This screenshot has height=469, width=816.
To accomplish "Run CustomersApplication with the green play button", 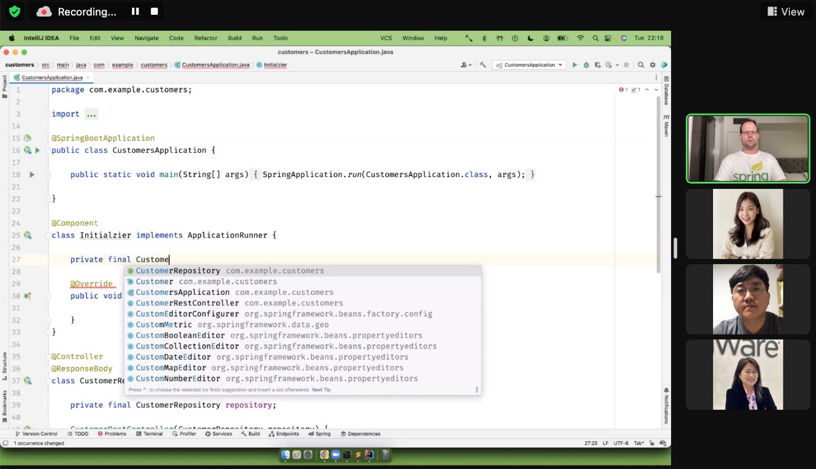I will 574,65.
